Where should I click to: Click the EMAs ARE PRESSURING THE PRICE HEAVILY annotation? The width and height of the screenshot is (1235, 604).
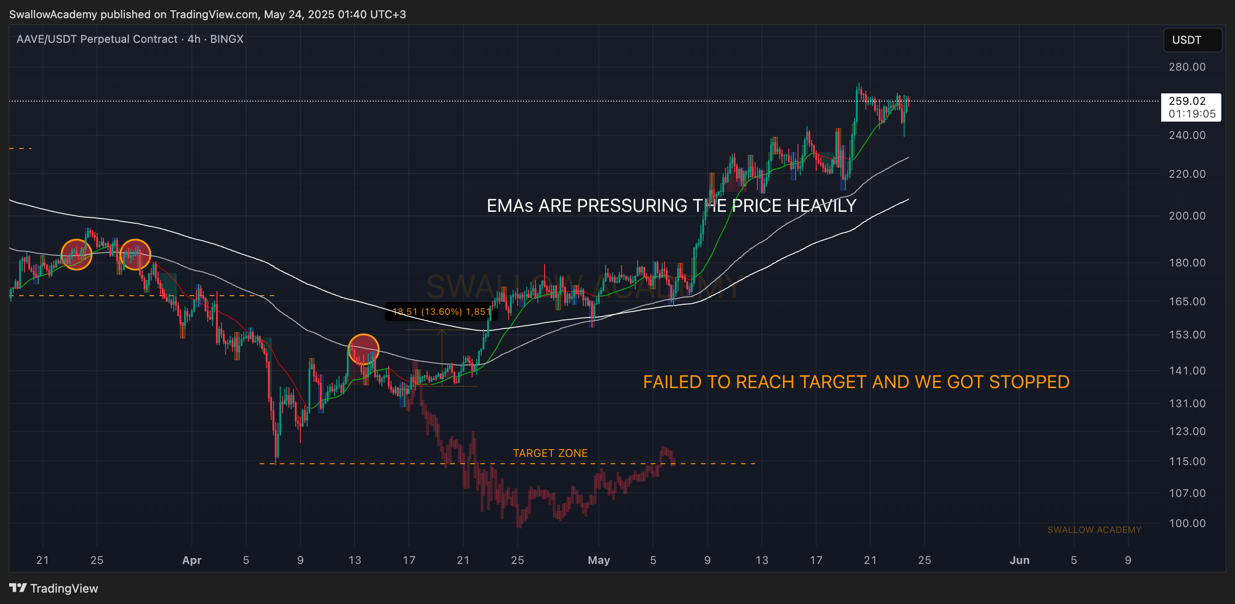point(671,205)
